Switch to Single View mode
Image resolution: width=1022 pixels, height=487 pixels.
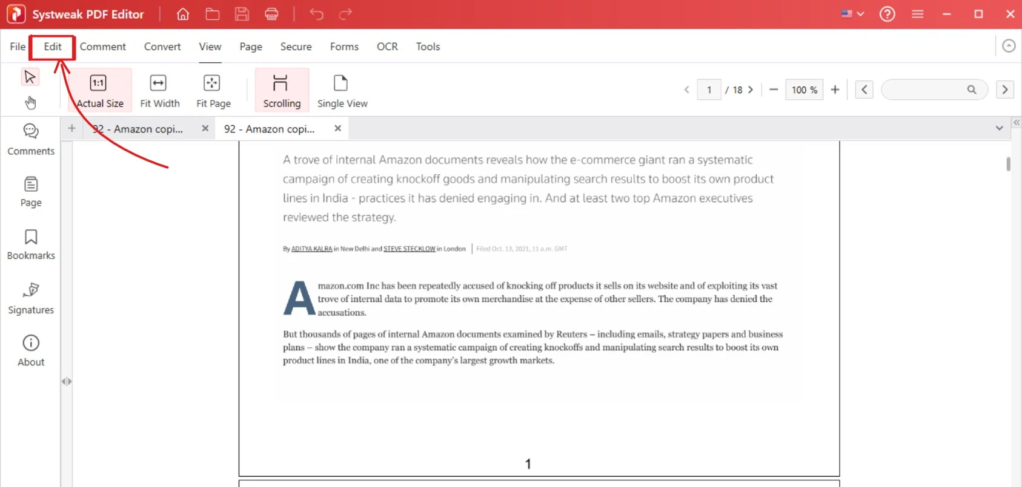(342, 91)
